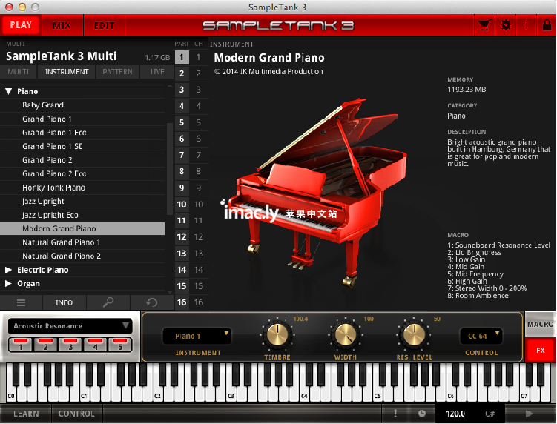557x424 pixels.
Task: Select part 5 slot
Action: [x=182, y=122]
